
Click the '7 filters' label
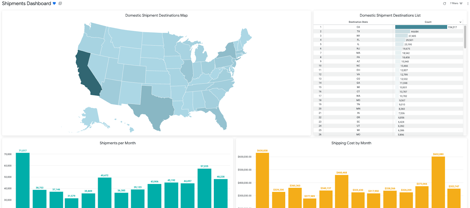coord(454,4)
